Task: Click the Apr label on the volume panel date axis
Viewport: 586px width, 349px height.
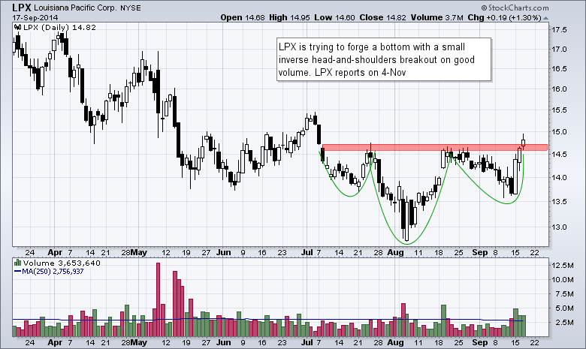Action: point(55,343)
